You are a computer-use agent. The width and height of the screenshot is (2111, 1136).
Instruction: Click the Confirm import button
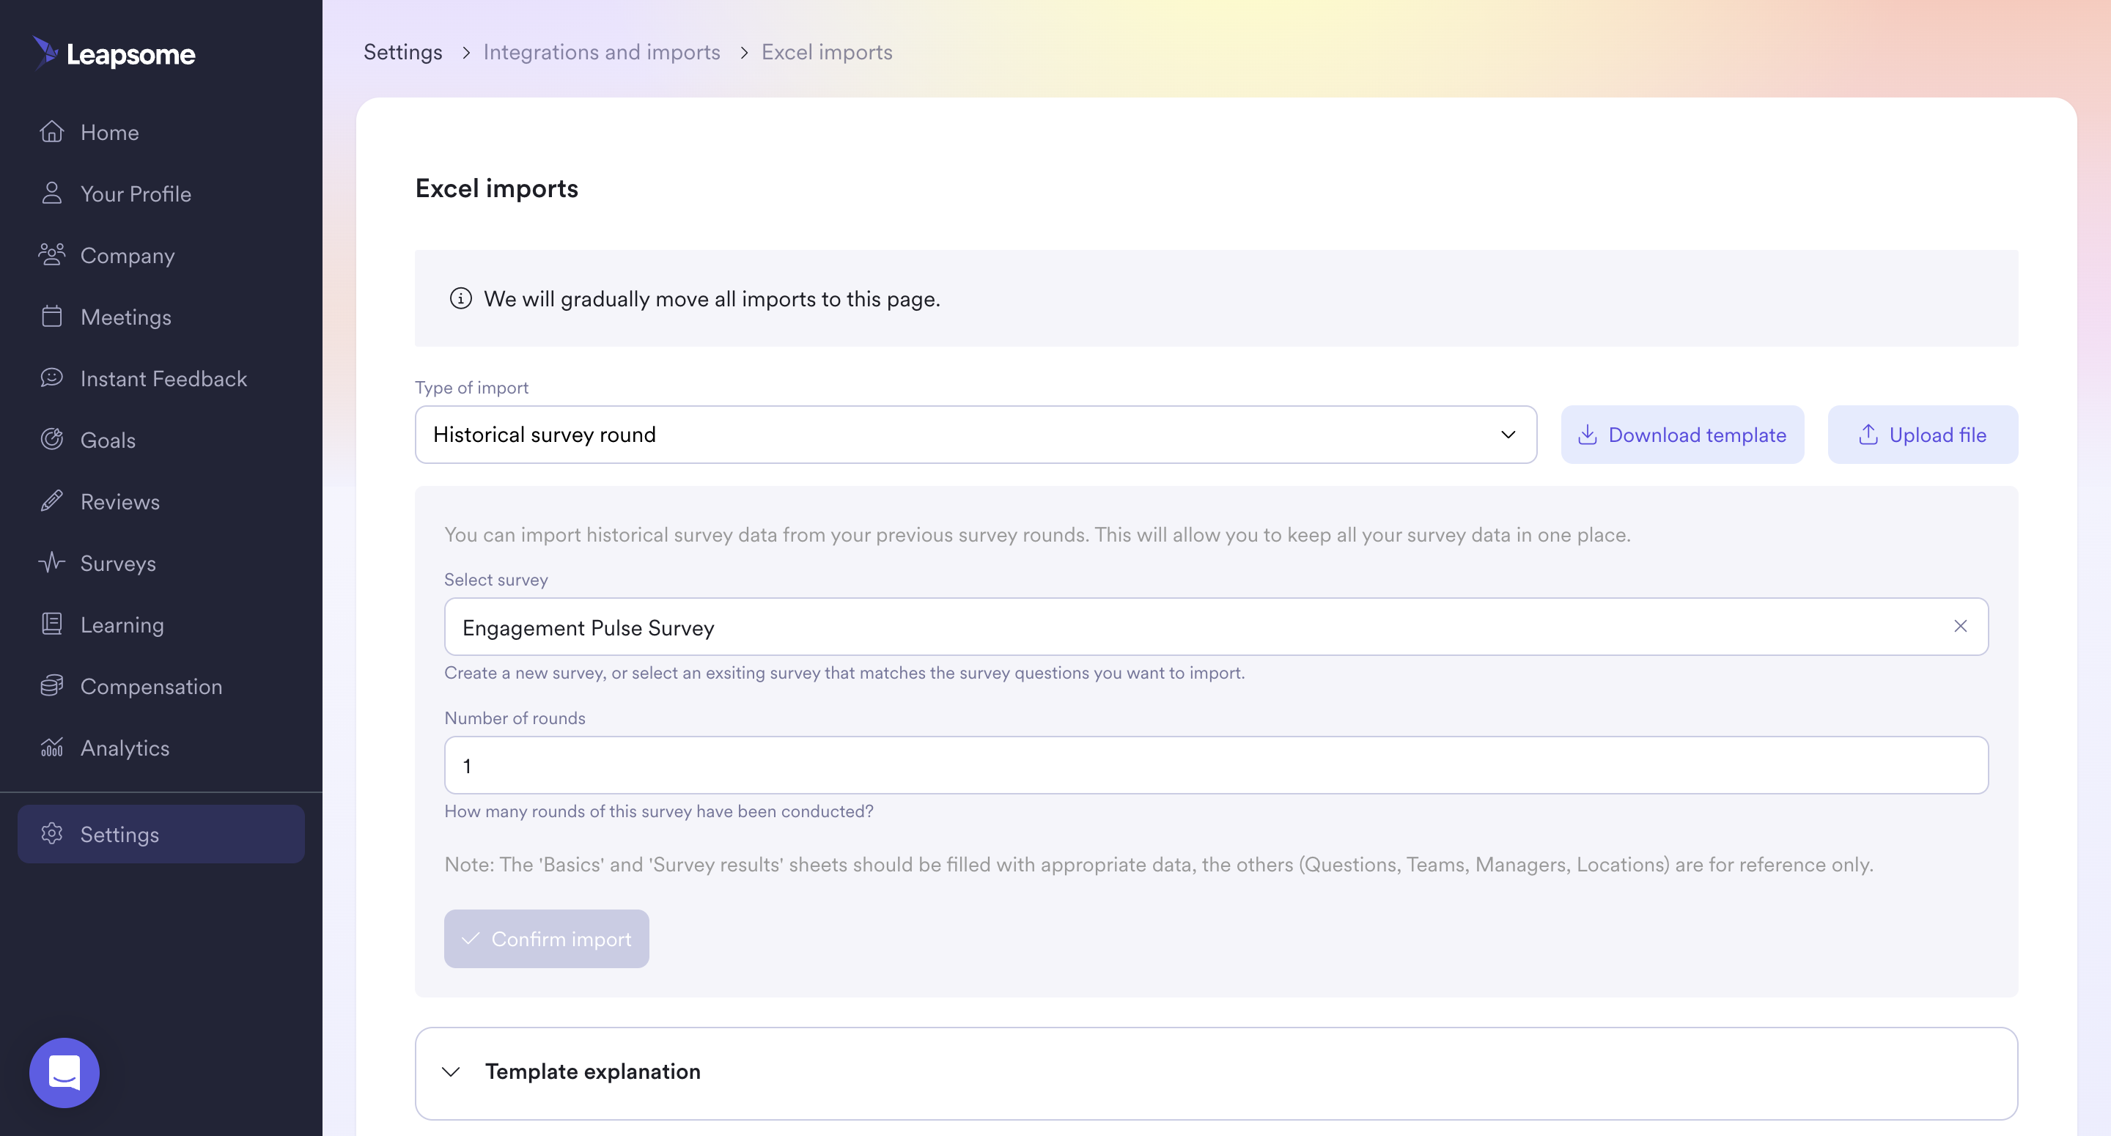(547, 938)
